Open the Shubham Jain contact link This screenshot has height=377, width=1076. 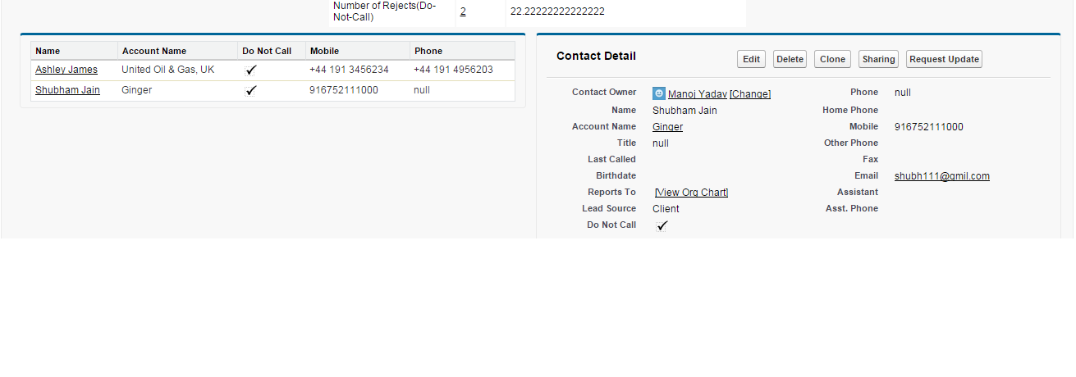tap(67, 90)
